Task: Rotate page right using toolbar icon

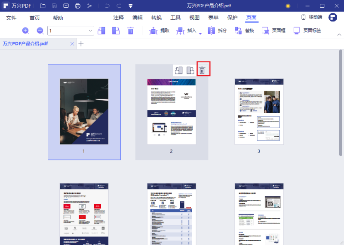Action: click(116, 31)
